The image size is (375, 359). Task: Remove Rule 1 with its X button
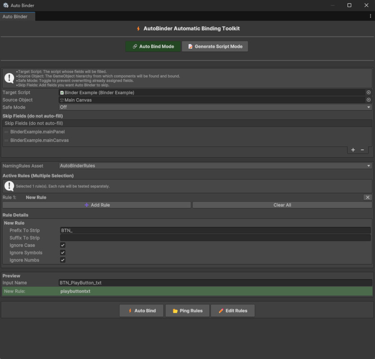pyautogui.click(x=367, y=197)
